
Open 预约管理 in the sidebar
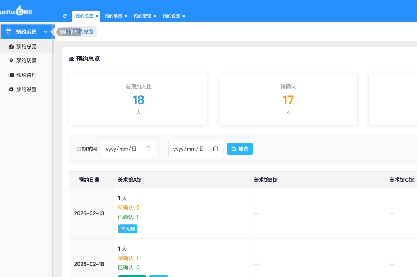[x=26, y=75]
